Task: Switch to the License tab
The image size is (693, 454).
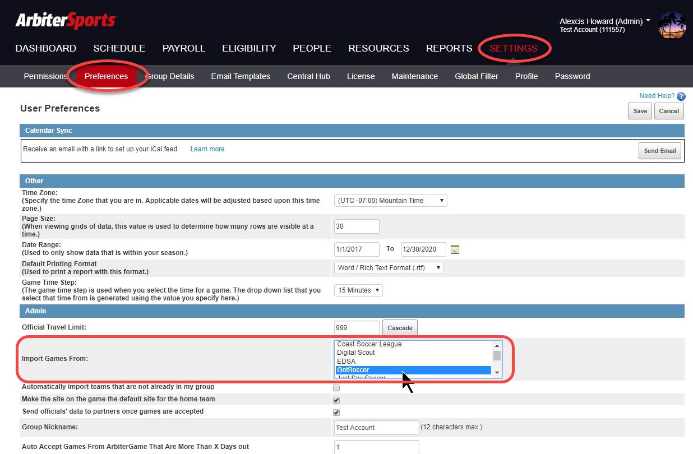Action: pos(361,76)
